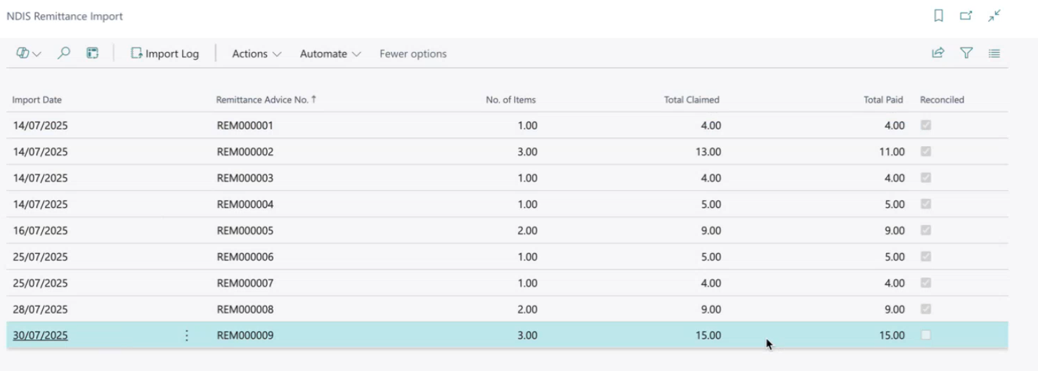Toggle Reconciled checkbox for REM000009
1038x371 pixels.
click(x=926, y=335)
